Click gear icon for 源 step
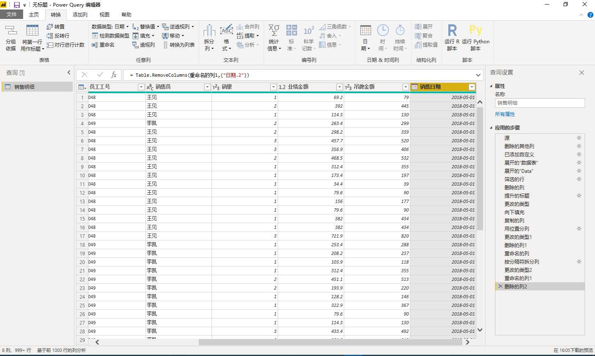This screenshot has width=595, height=356. tap(579, 138)
